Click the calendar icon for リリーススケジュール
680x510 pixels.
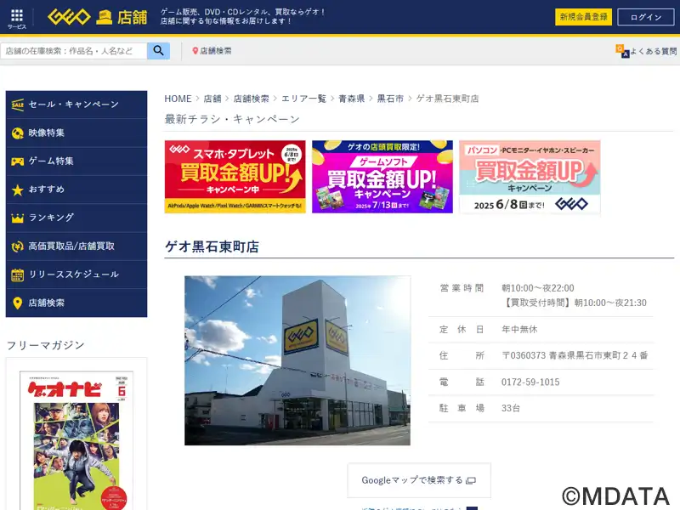(17, 275)
